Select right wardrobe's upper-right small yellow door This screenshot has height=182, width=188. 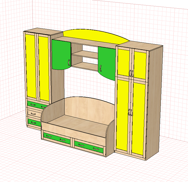pyautogui.click(x=140, y=65)
